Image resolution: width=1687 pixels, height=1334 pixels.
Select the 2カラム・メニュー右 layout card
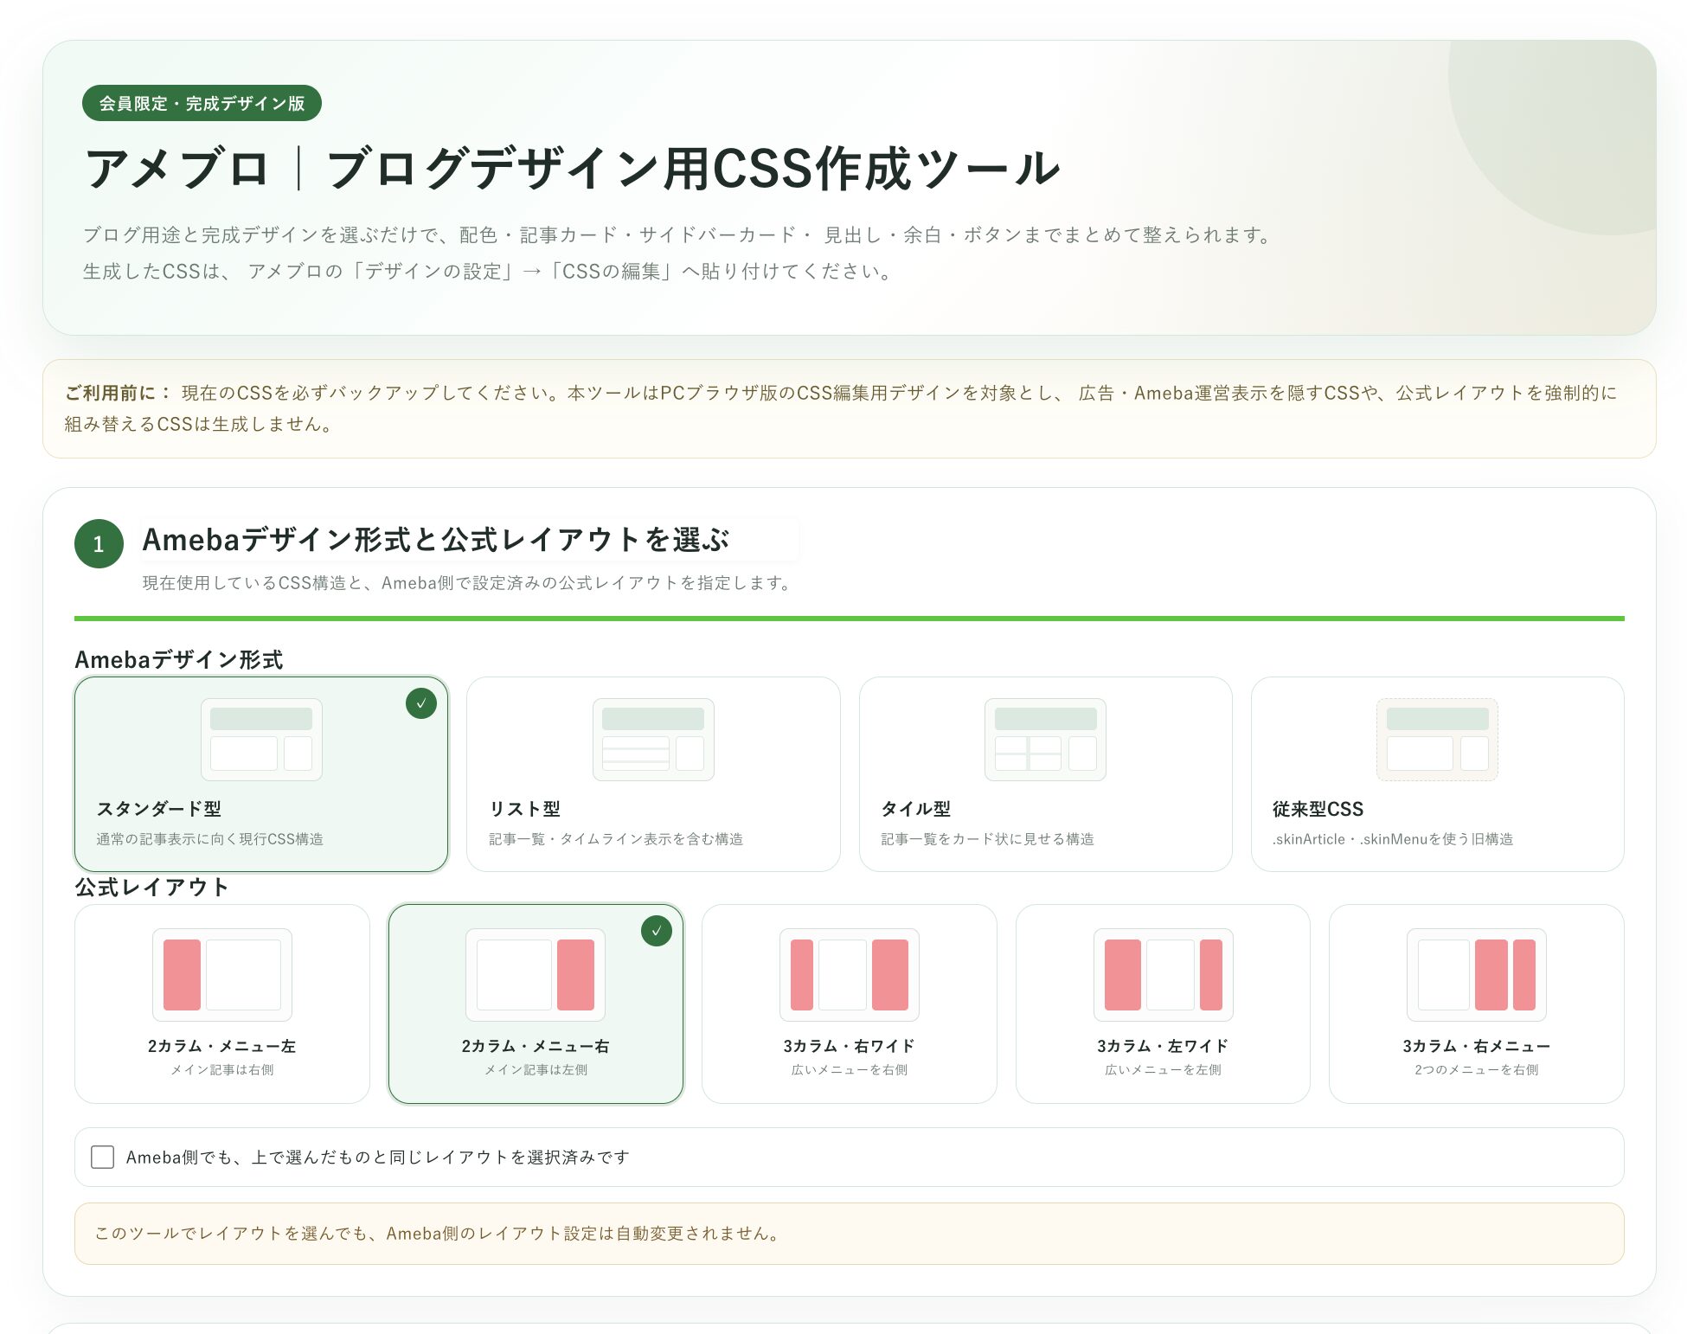pos(536,1004)
